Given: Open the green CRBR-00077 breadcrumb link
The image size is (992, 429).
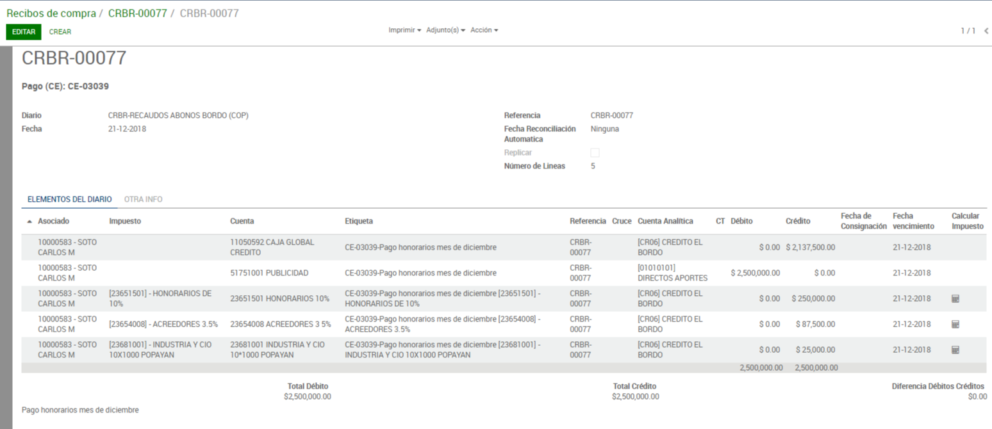Looking at the screenshot, I should [x=137, y=13].
